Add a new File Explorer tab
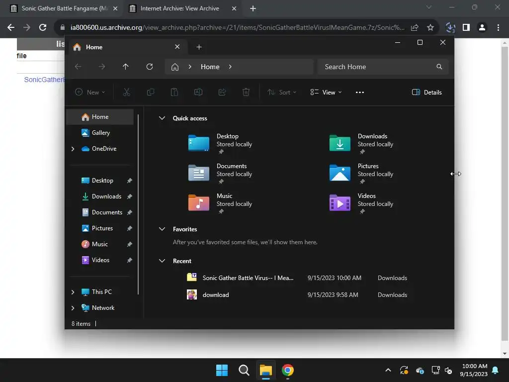 point(199,47)
